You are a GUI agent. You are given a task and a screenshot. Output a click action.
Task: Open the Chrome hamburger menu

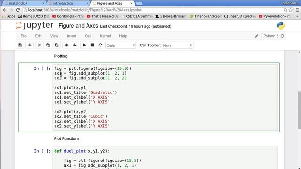click(297, 10)
